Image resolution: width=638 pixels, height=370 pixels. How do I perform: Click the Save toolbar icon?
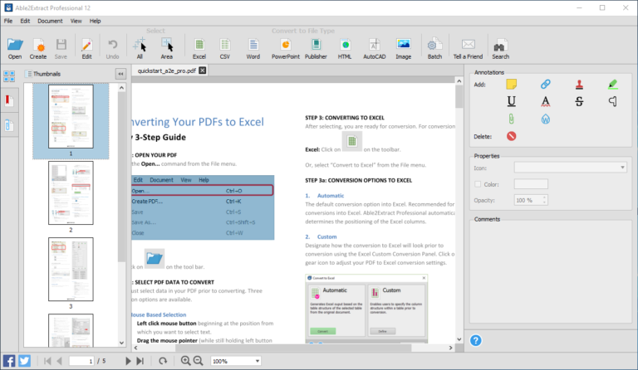tap(61, 45)
